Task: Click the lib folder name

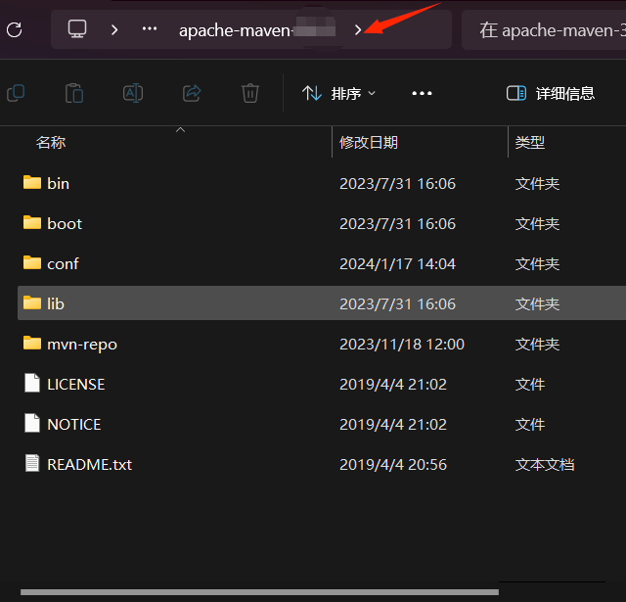Action: point(56,304)
